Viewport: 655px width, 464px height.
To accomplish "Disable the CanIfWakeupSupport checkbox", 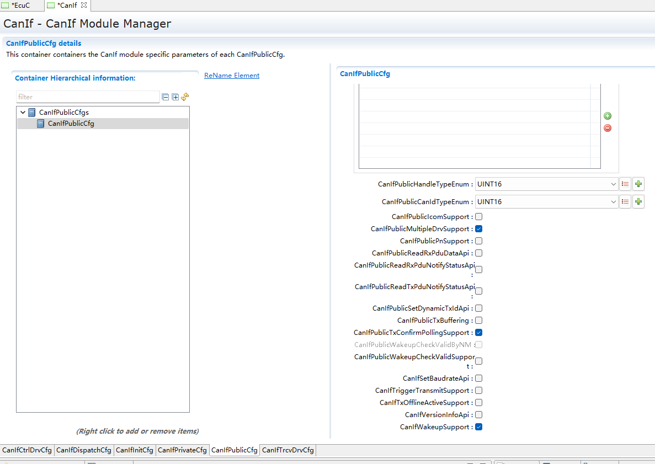I will click(x=479, y=427).
